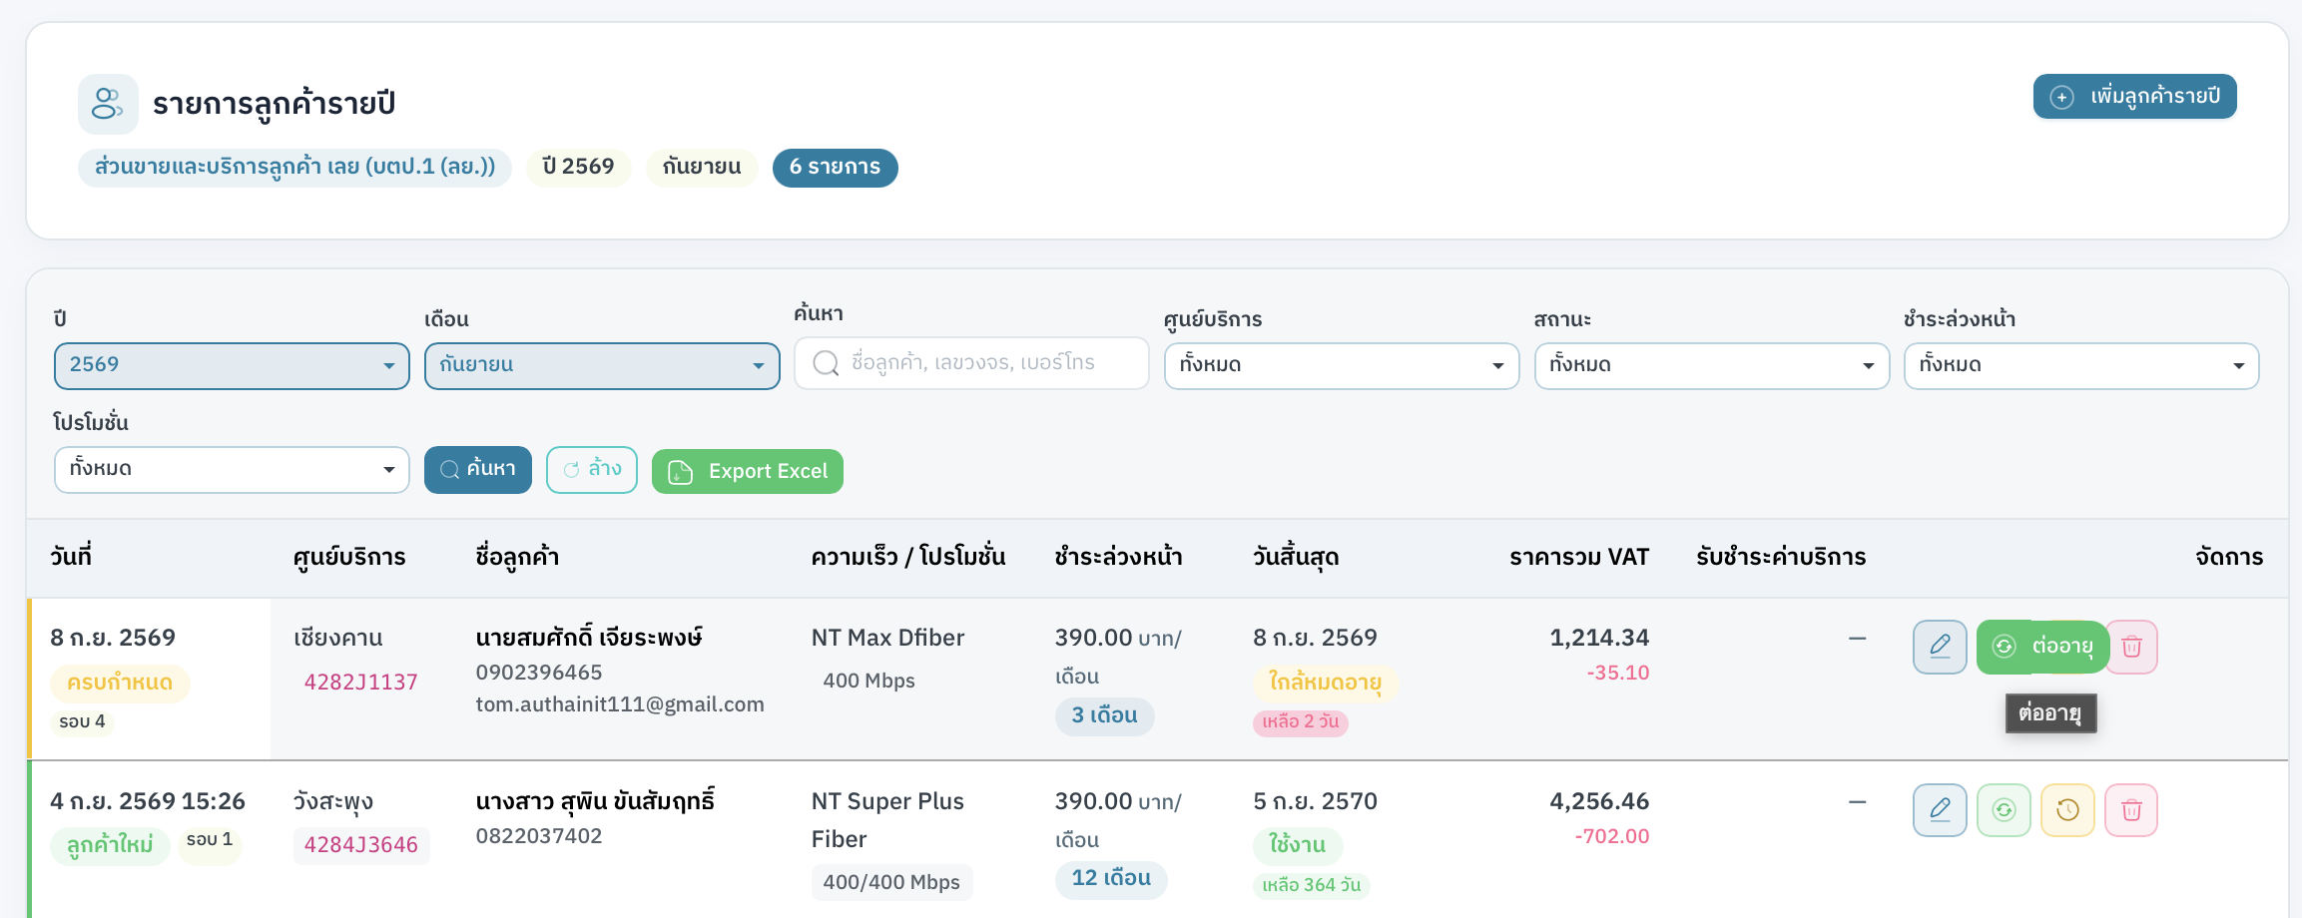The width and height of the screenshot is (2302, 918).
Task: Click email tom.authainit111@gmail.com
Action: 620,704
